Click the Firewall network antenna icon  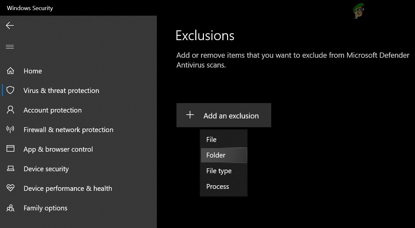coord(10,129)
